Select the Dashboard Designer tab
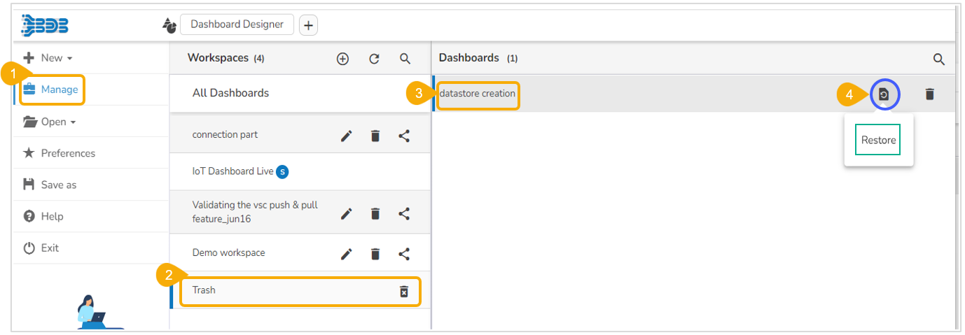Screen dimensions: 965x335 [237, 24]
